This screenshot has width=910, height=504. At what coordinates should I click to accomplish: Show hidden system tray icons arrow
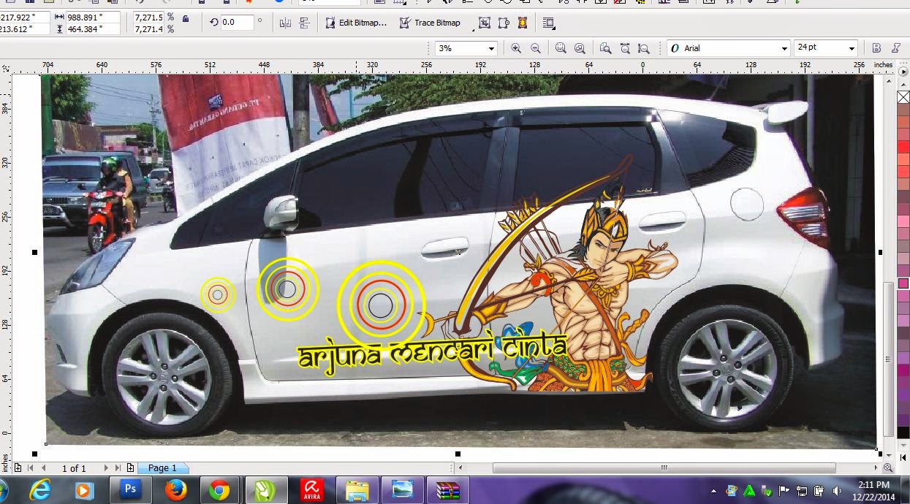[713, 490]
